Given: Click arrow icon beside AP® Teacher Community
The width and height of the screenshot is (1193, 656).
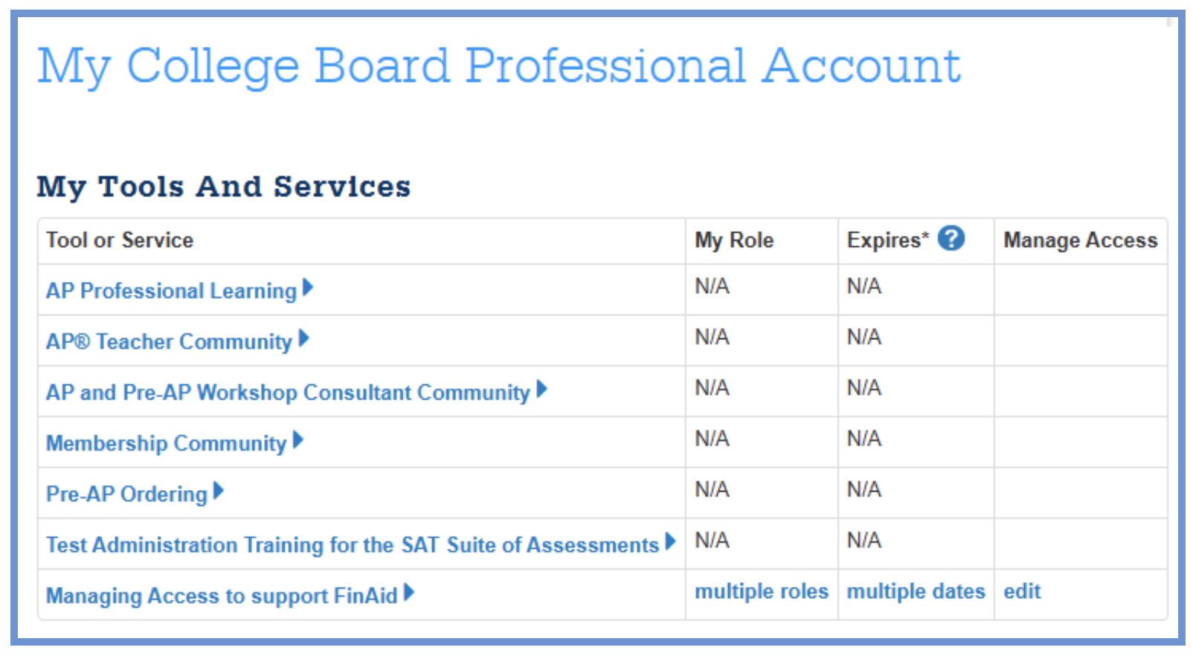Looking at the screenshot, I should [303, 338].
